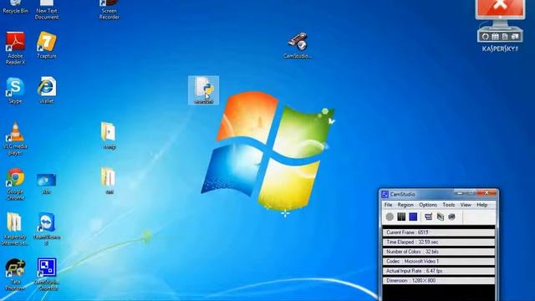The height and width of the screenshot is (301, 535).
Task: Click the red Kaspersky gadget monitor
Action: [500, 10]
